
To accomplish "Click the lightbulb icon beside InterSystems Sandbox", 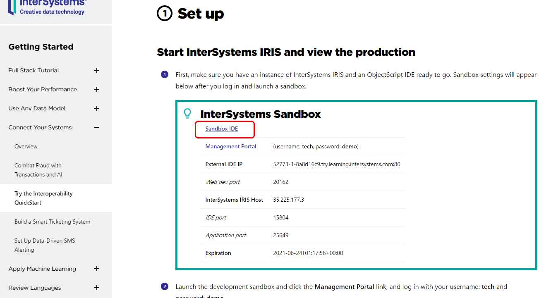I will tap(187, 113).
